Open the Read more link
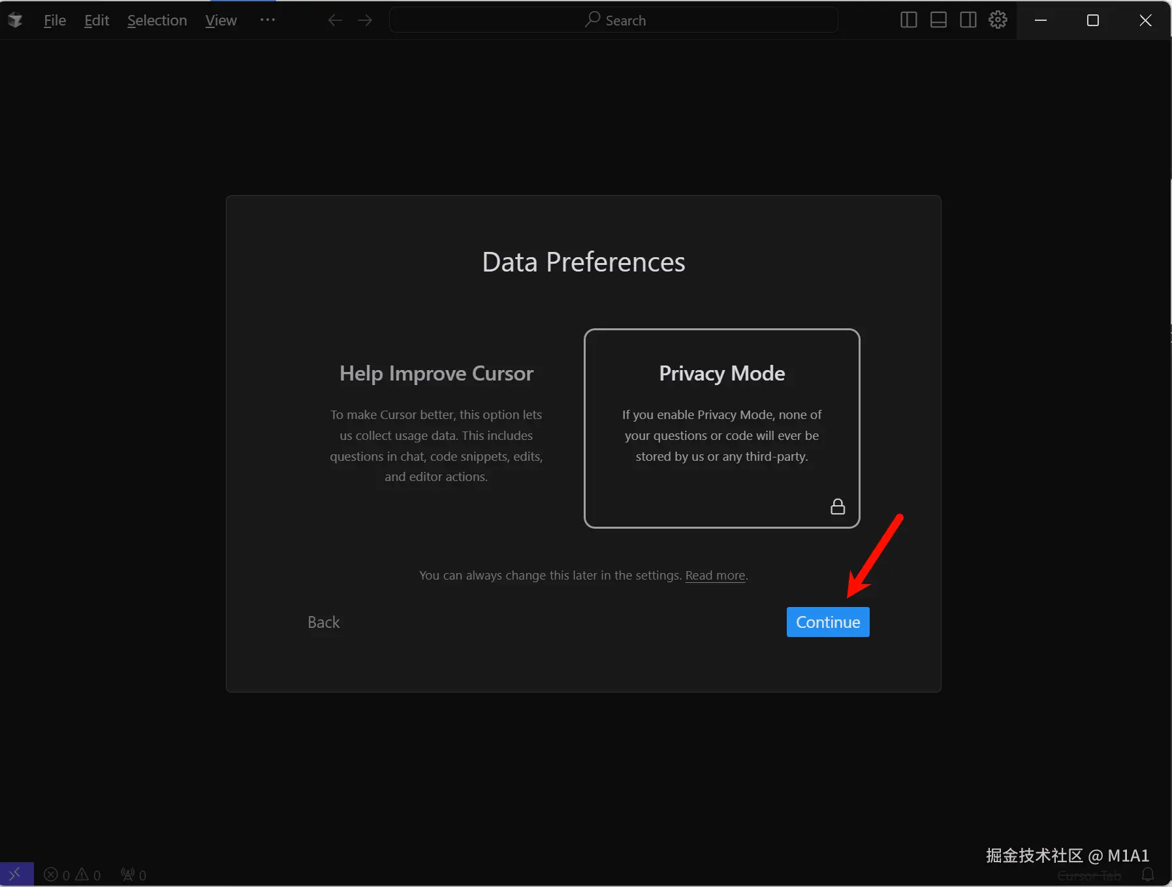The image size is (1172, 887). (715, 575)
